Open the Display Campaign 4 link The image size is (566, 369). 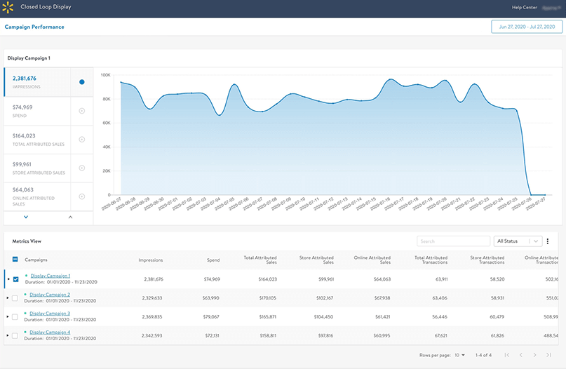50,332
